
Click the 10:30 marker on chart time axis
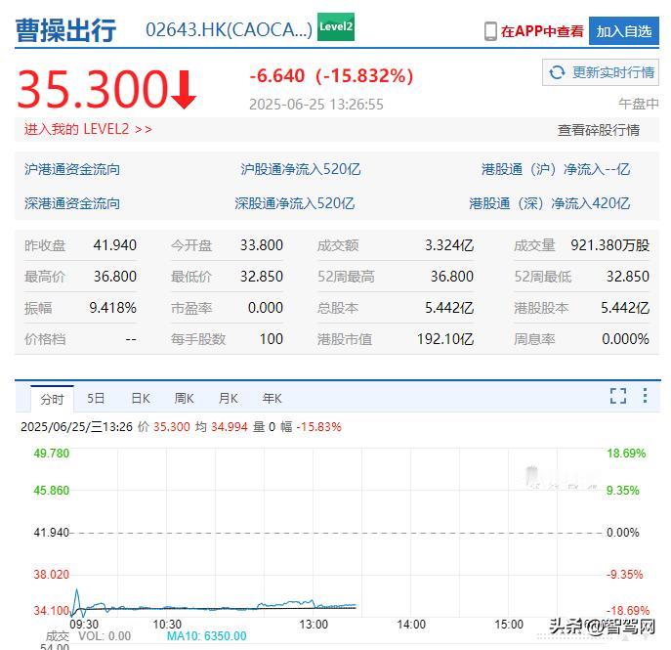pyautogui.click(x=167, y=625)
